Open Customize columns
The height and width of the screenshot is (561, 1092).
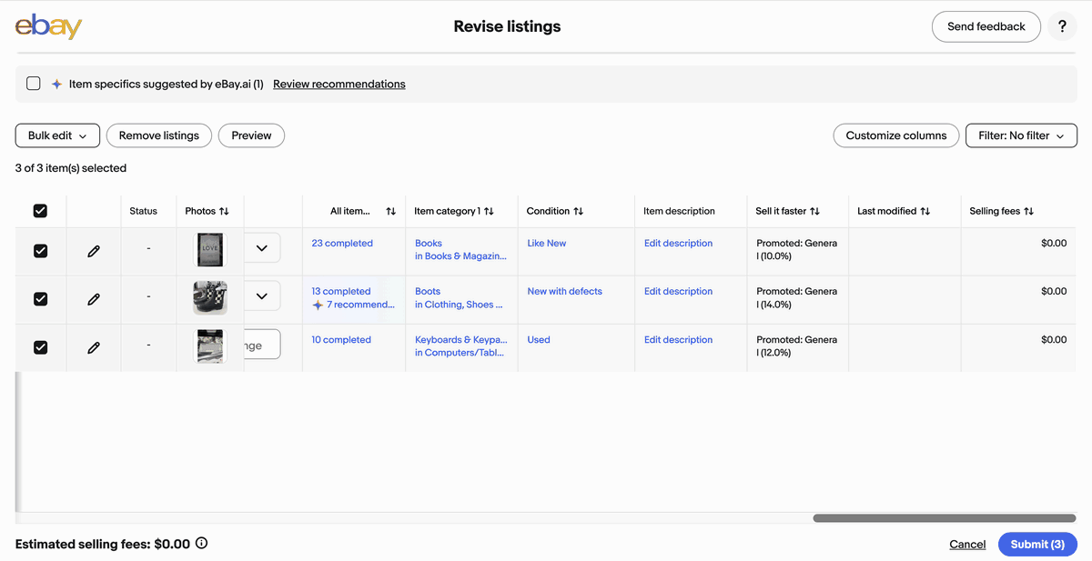(896, 135)
